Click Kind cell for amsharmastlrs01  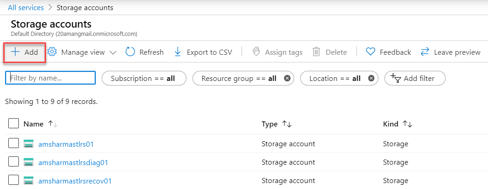click(395, 144)
